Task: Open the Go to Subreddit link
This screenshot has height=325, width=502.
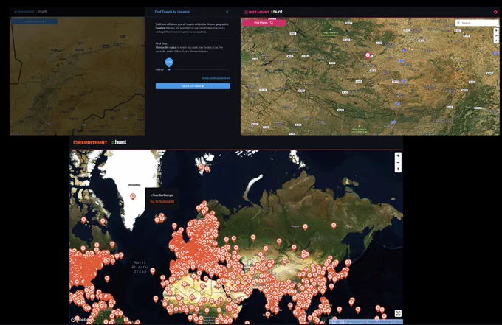Action: pyautogui.click(x=162, y=202)
